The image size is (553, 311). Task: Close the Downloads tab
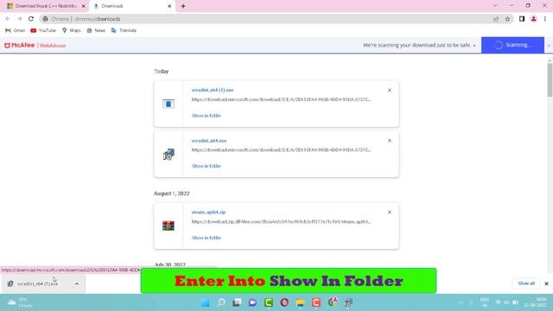coord(169,6)
